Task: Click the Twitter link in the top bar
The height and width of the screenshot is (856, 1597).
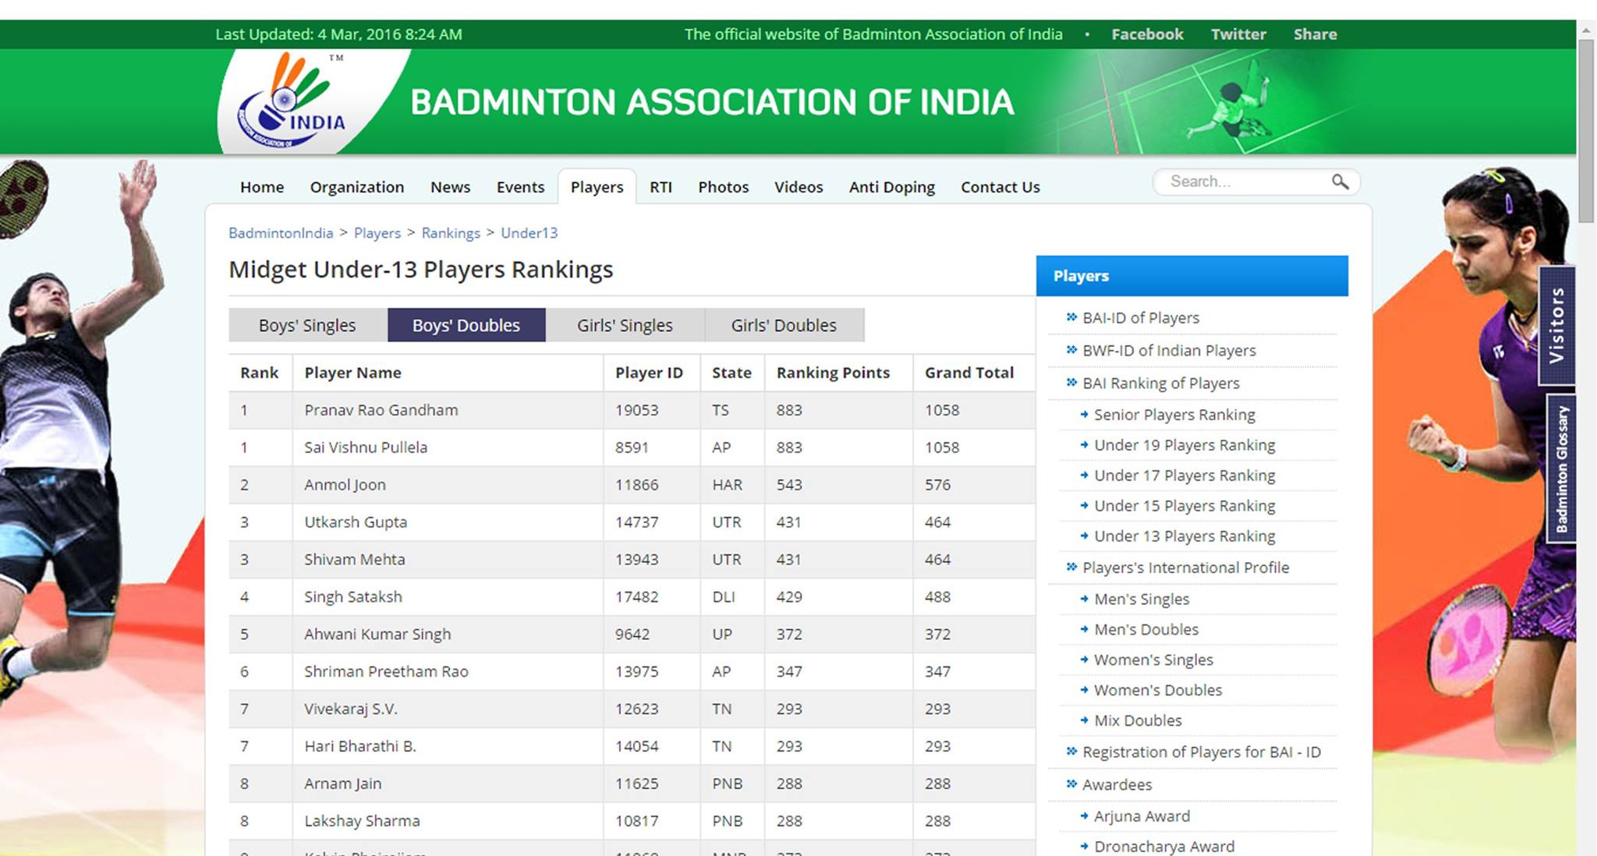Action: [x=1238, y=34]
